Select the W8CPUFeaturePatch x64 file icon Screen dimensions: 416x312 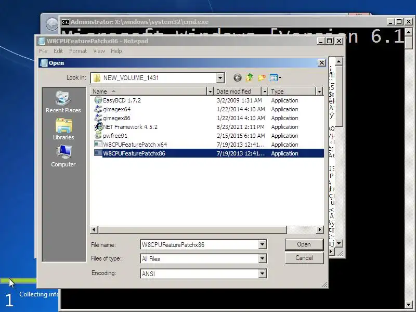pos(98,145)
